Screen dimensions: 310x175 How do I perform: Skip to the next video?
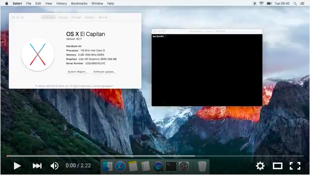[37, 166]
